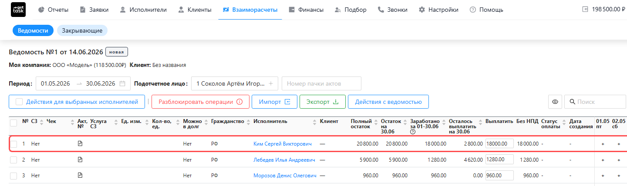Open act document icon for Ким Сергей
Screen dimensions: 627x186
pyautogui.click(x=80, y=143)
